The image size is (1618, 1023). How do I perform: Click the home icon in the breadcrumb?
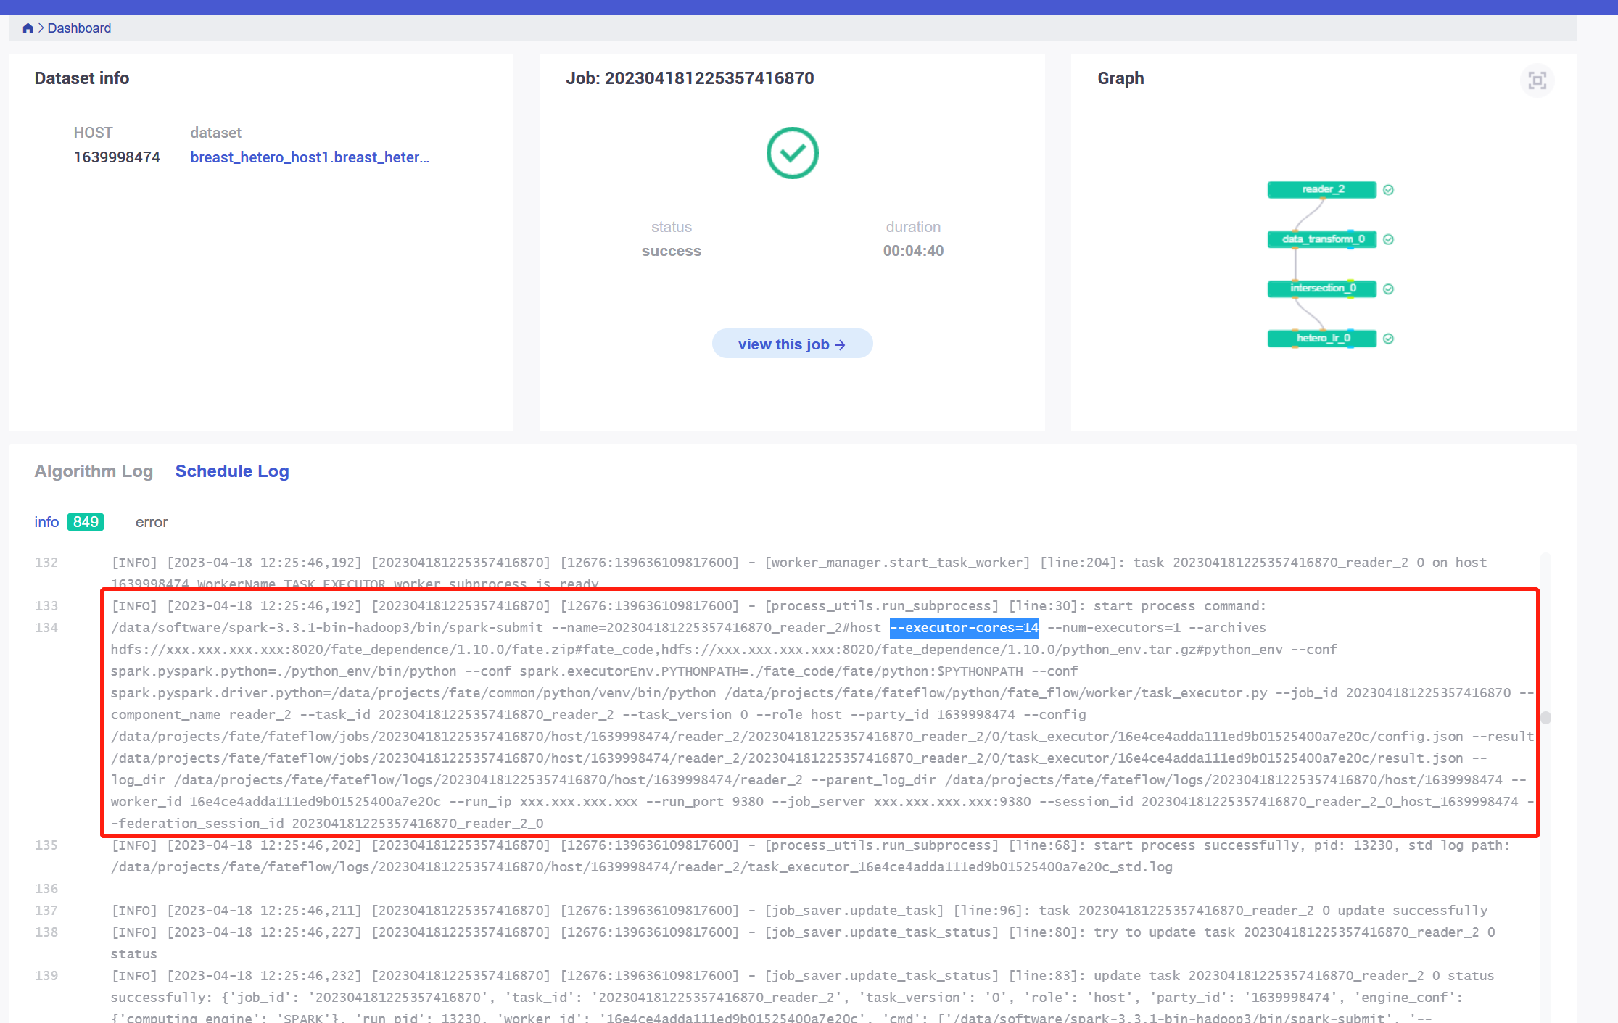click(x=28, y=28)
